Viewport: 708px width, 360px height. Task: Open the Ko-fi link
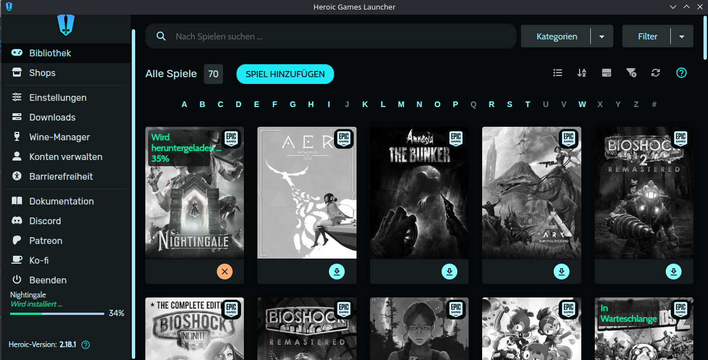tap(65, 260)
